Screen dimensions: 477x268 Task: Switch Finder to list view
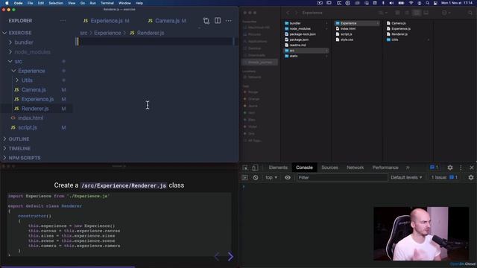pos(407,13)
